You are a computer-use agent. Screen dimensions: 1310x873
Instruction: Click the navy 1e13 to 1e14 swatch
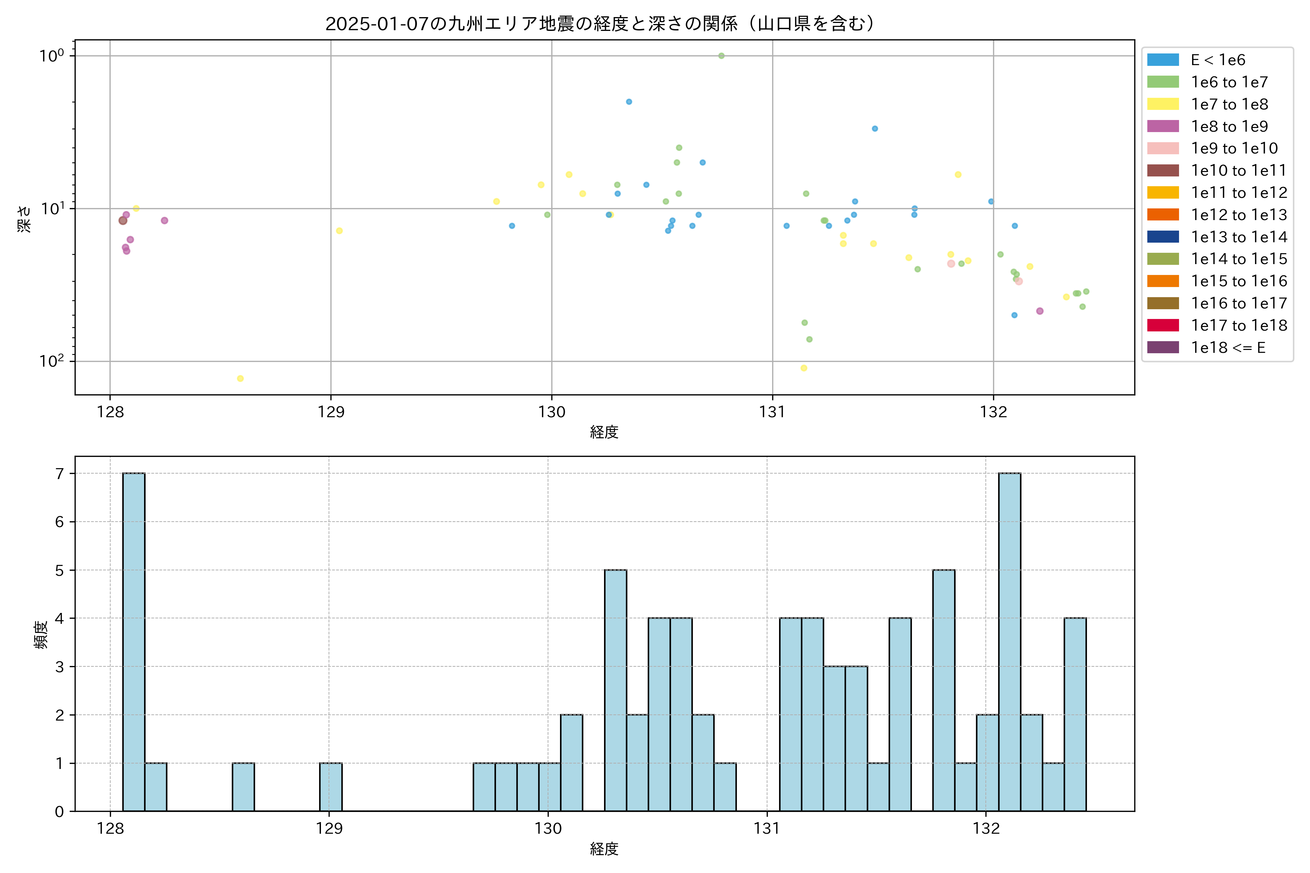1163,237
